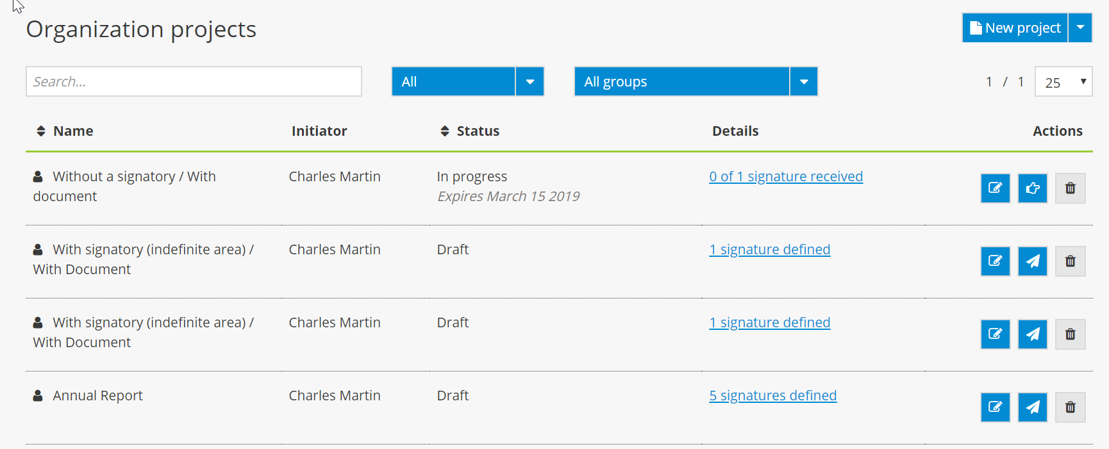
Task: Expand the New project dropdown arrow
Action: 1080,28
